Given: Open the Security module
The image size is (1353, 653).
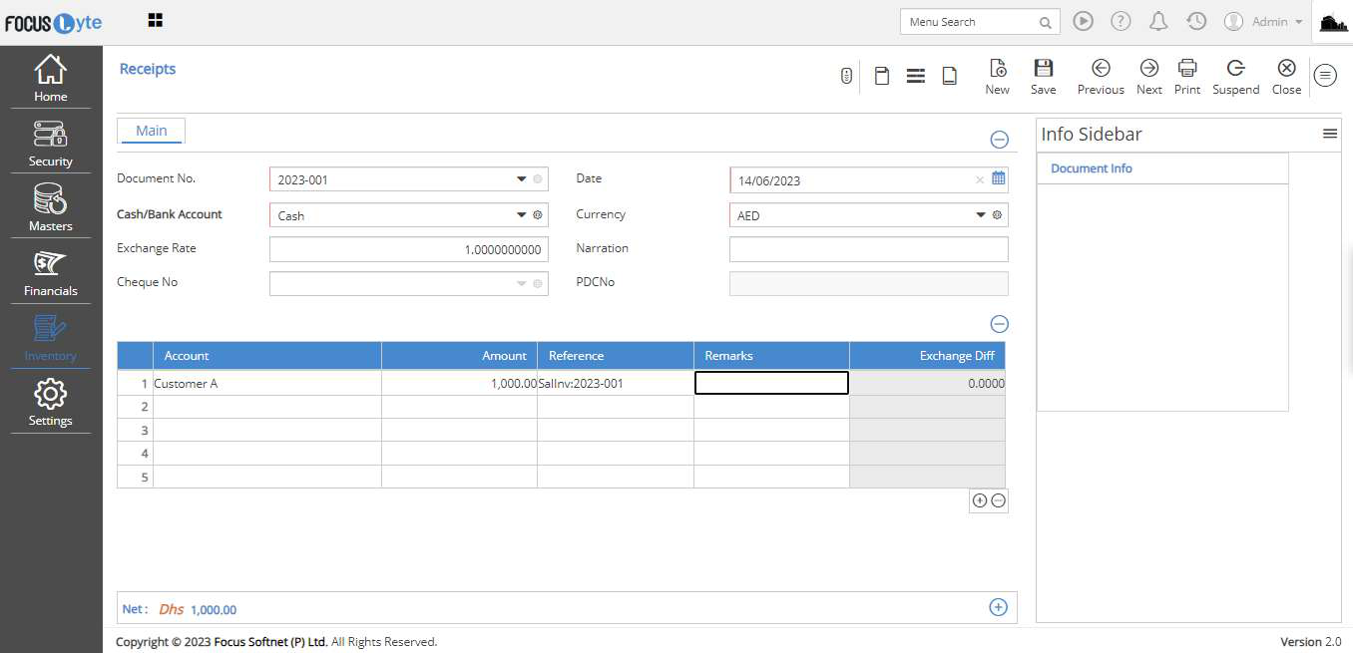Looking at the screenshot, I should coord(51,143).
